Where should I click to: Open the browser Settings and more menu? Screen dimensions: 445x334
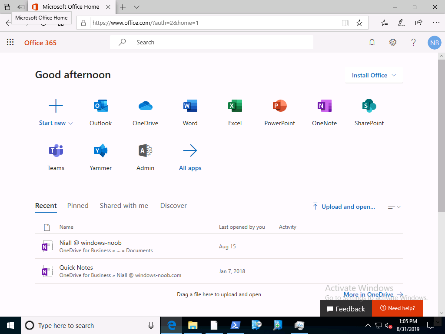coord(436,23)
